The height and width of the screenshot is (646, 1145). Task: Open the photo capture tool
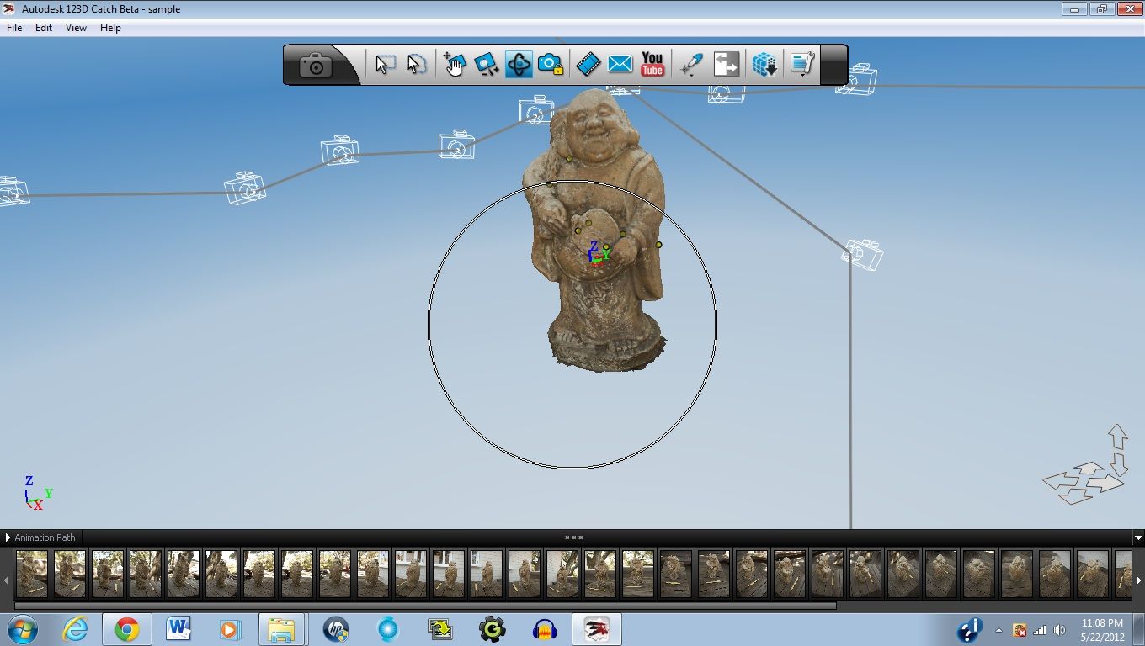point(314,63)
